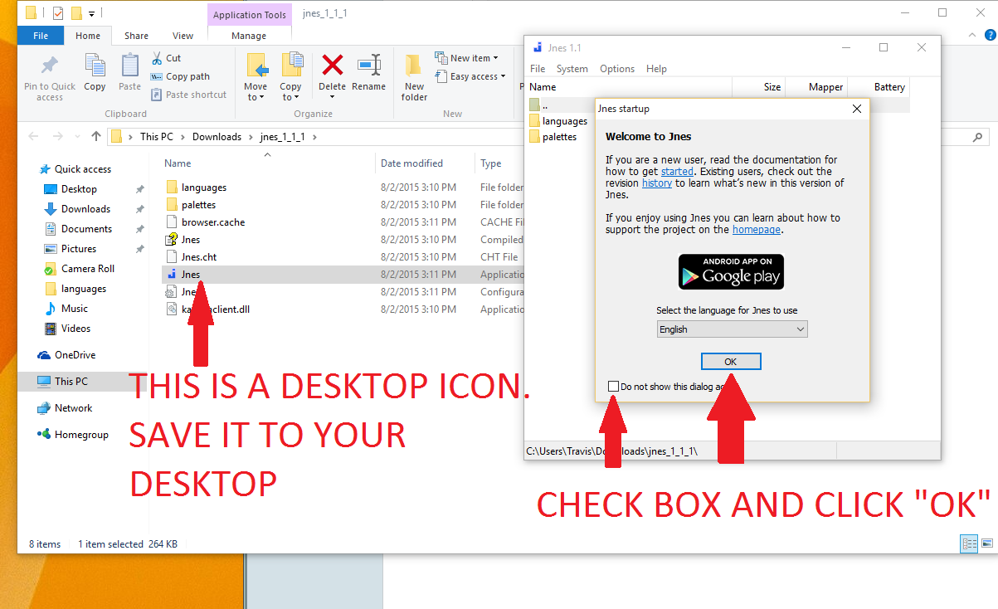
Task: Switch to the Manage ribbon tab
Action: tap(249, 36)
